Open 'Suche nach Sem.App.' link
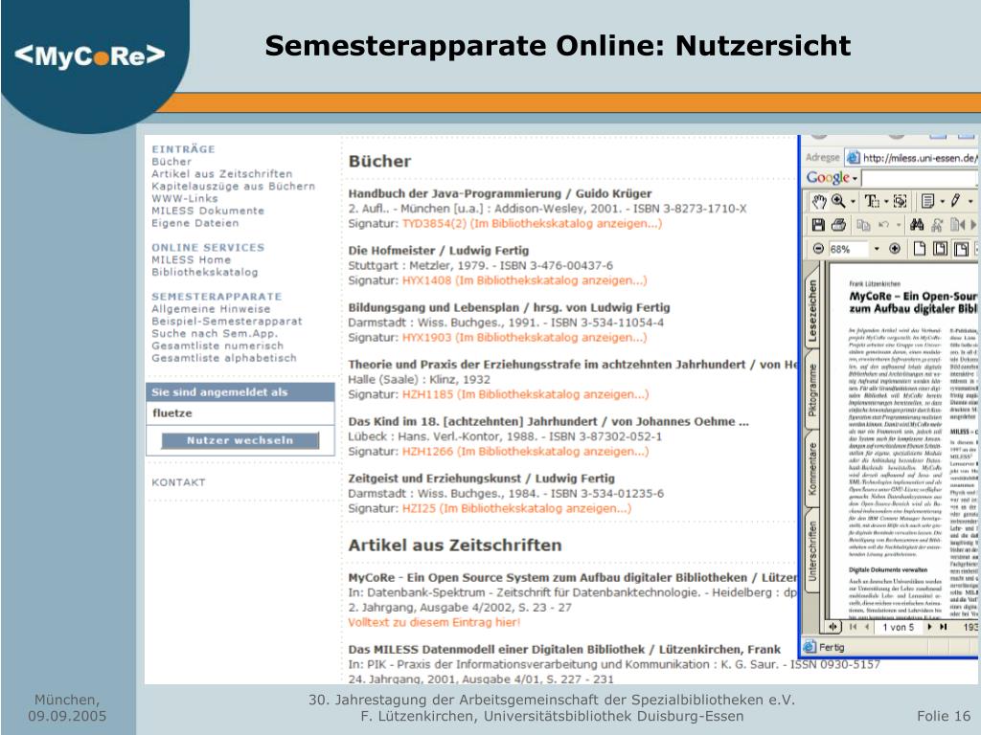Viewport: 981px width, 735px height. coord(214,333)
